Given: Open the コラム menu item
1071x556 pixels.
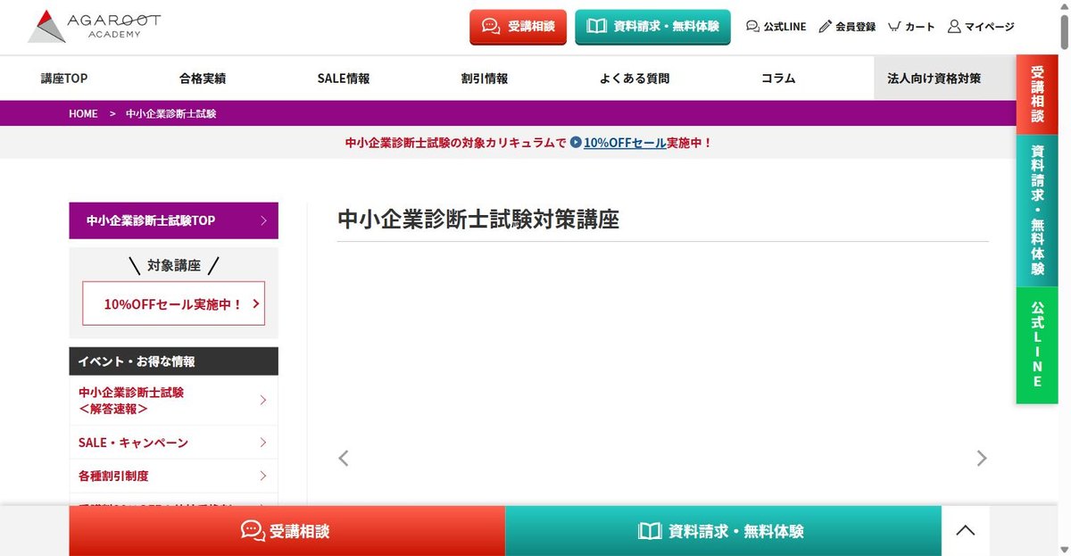Looking at the screenshot, I should [x=778, y=78].
